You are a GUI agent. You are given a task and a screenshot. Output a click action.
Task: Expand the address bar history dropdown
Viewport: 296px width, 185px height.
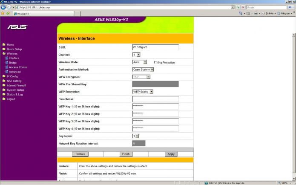[233, 7]
